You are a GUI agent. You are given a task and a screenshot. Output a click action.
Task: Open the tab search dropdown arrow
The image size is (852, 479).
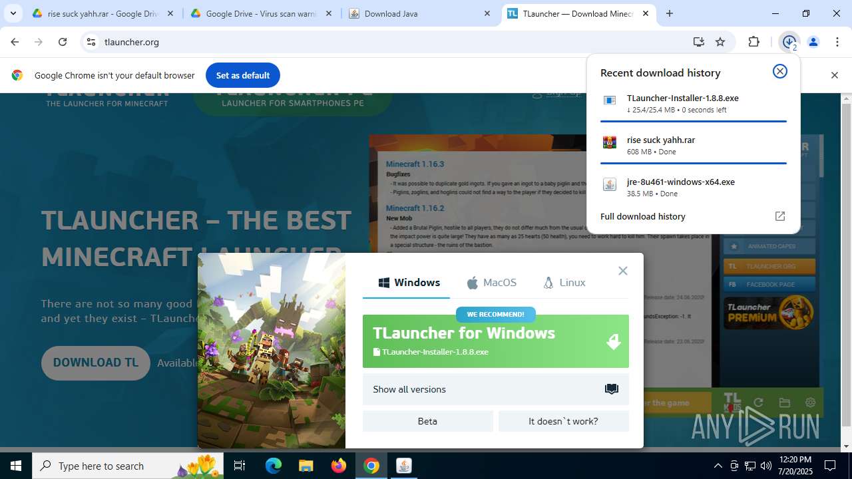click(x=13, y=13)
